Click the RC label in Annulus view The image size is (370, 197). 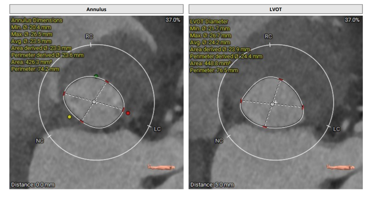(89, 37)
